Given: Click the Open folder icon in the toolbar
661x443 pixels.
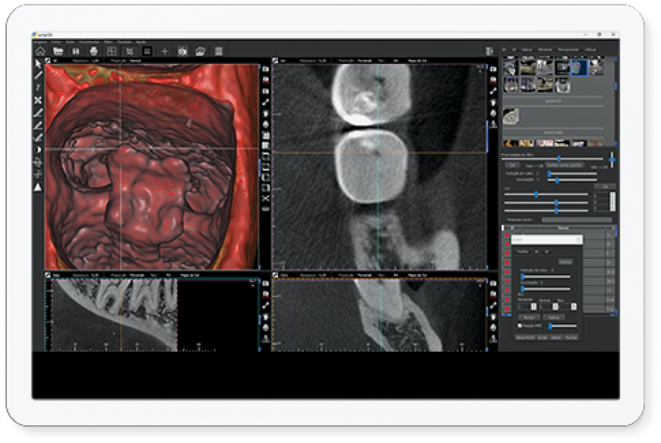Looking at the screenshot, I should point(59,50).
